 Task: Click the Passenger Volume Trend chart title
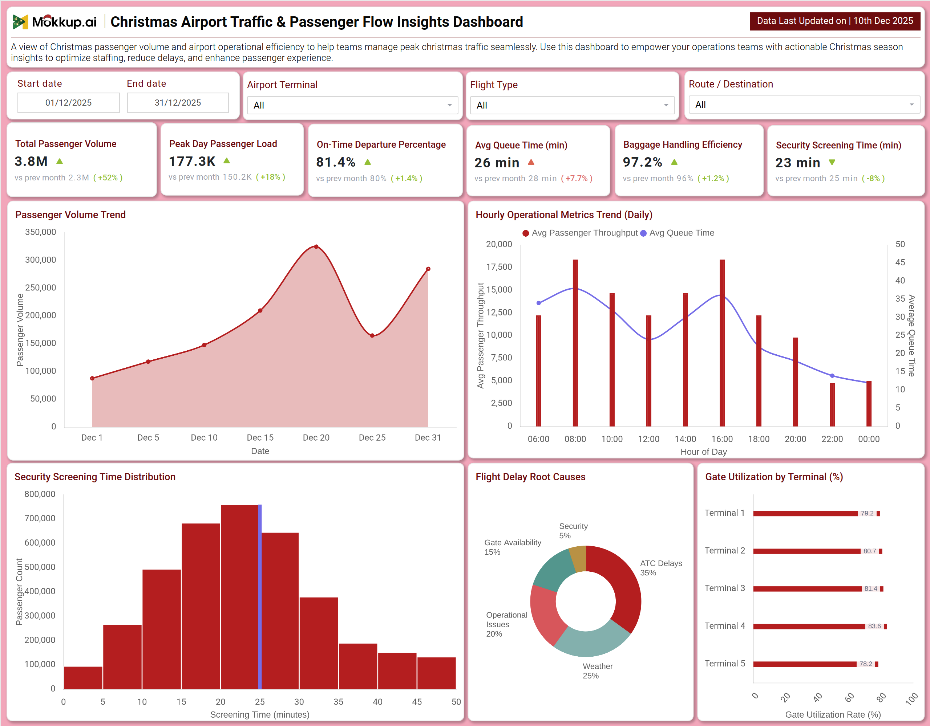(x=71, y=215)
